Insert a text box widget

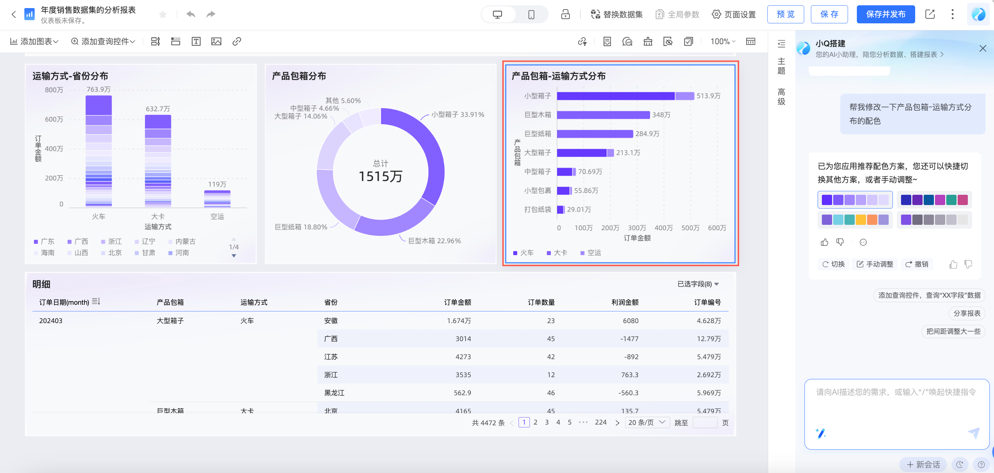click(195, 41)
